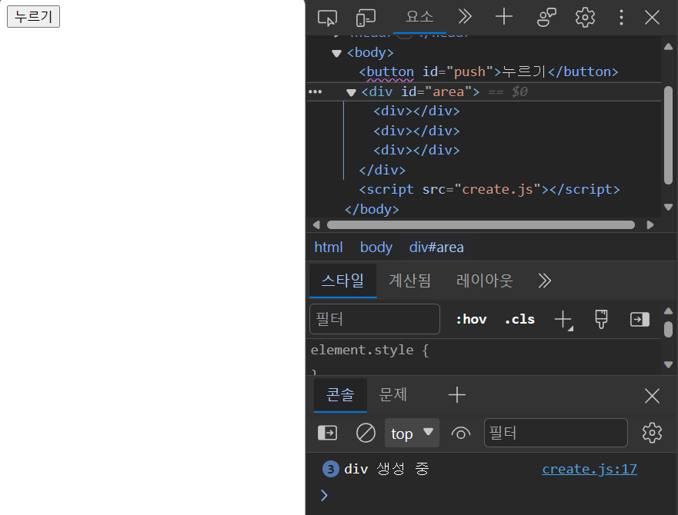
Task: Select body in the breadcrumb
Action: (376, 248)
